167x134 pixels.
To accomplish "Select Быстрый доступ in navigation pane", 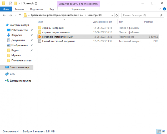I will click(x=19, y=25).
